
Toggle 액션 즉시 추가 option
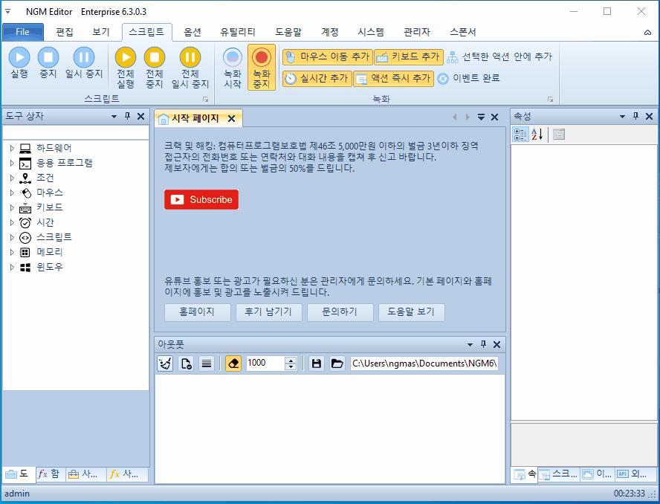[x=394, y=78]
